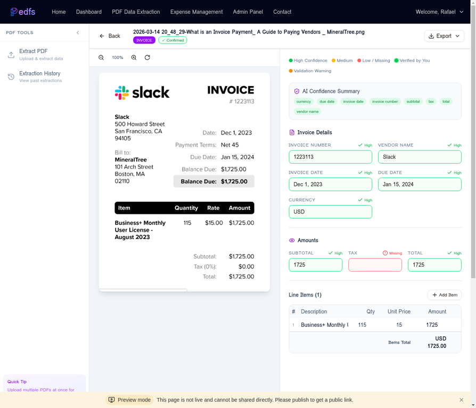Click the Invoice Date field

[330, 184]
